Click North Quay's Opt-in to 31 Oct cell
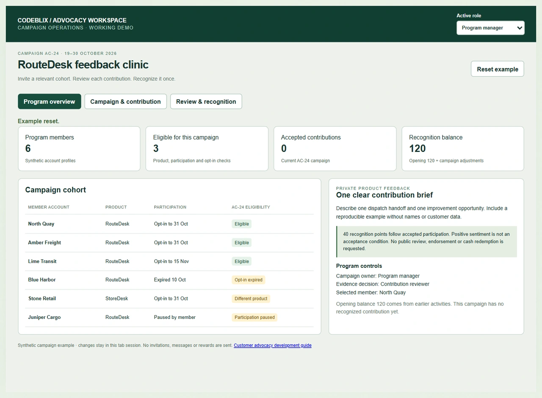Image resolution: width=542 pixels, height=398 pixels. pyautogui.click(x=171, y=224)
